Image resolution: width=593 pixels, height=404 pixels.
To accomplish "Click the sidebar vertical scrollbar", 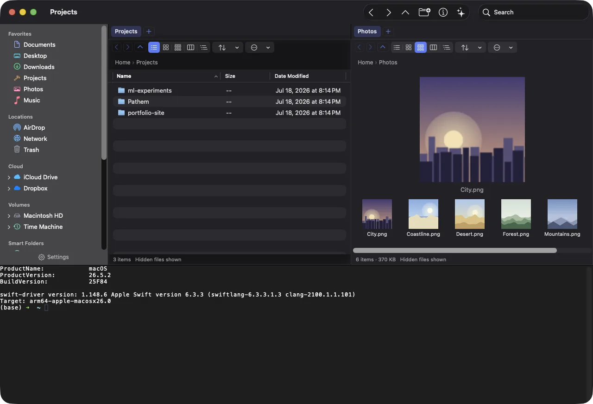I will (104, 93).
